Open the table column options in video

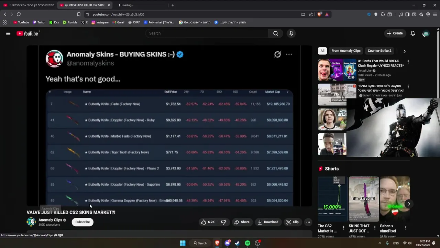pos(287,92)
